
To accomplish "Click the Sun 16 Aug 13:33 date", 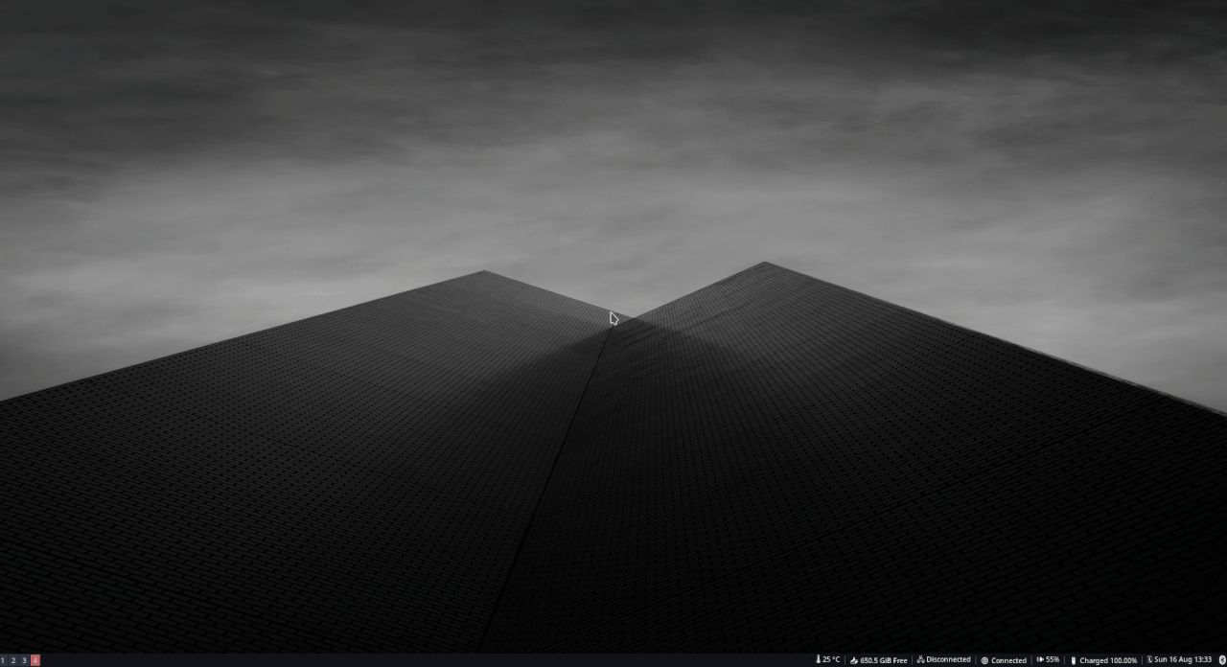I will point(1183,659).
